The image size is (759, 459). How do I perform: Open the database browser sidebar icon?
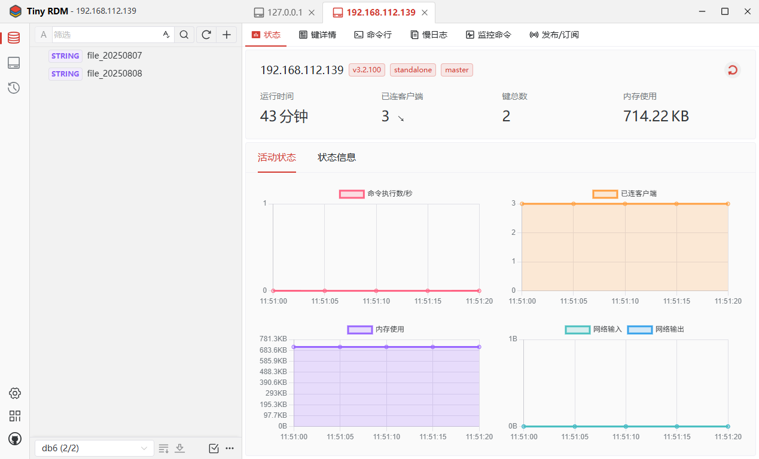pyautogui.click(x=14, y=38)
